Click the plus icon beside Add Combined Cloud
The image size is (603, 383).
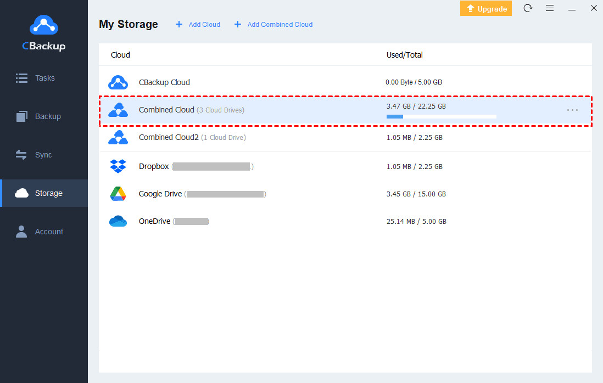coord(238,24)
